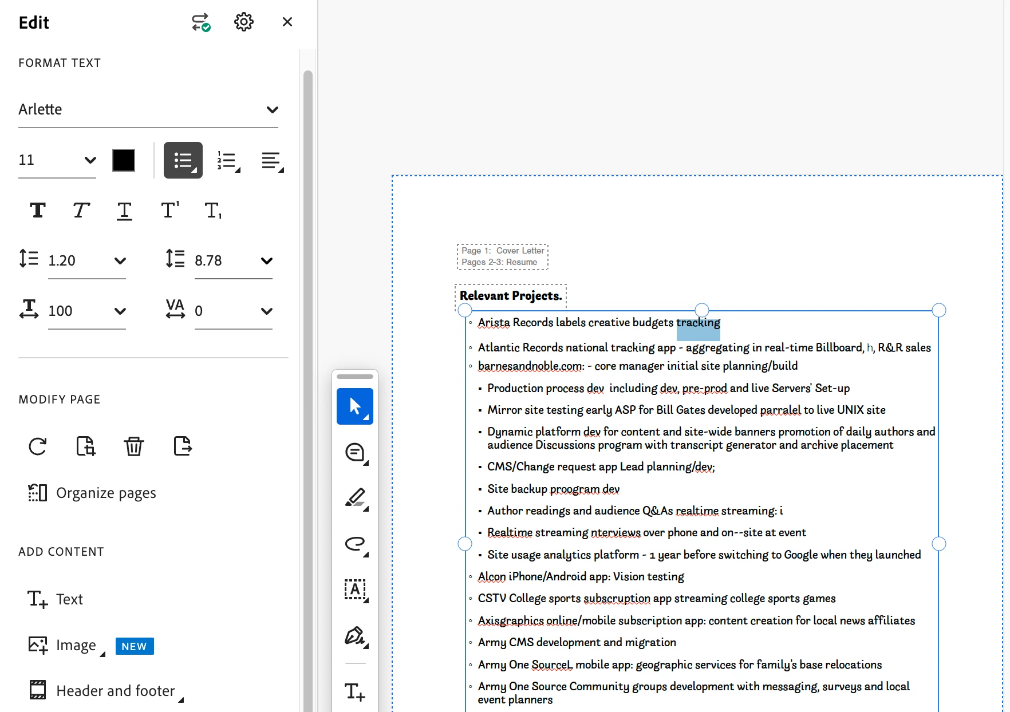Click the NEW badge beside Image

coord(135,646)
